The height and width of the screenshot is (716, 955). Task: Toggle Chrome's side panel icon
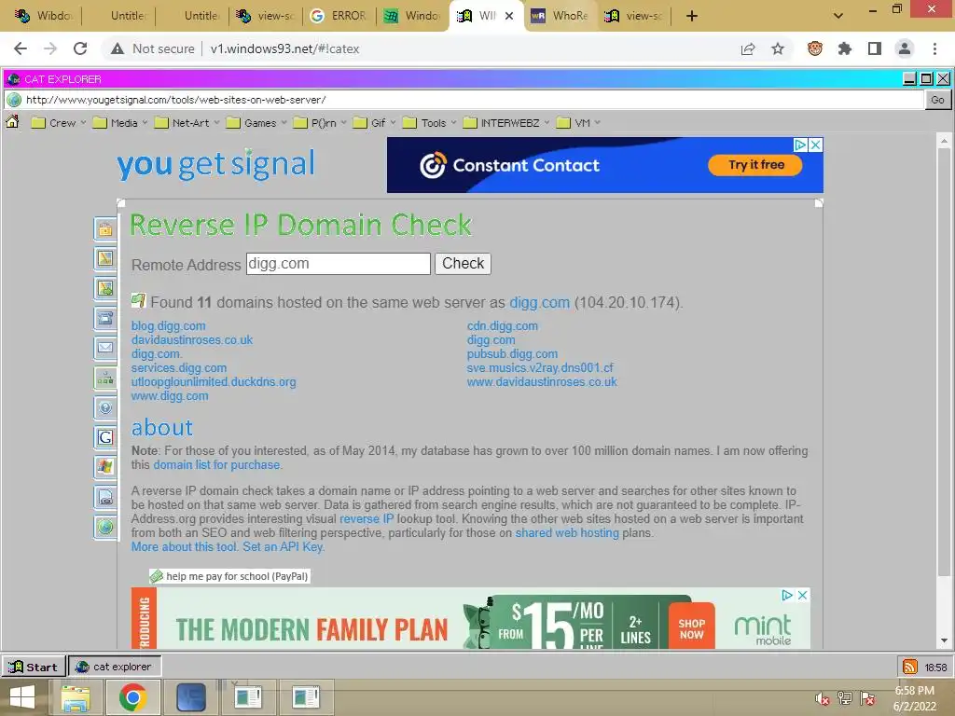pyautogui.click(x=875, y=48)
